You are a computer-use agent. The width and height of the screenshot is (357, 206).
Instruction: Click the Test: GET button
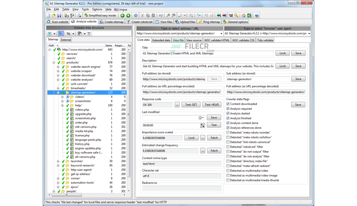point(191,105)
